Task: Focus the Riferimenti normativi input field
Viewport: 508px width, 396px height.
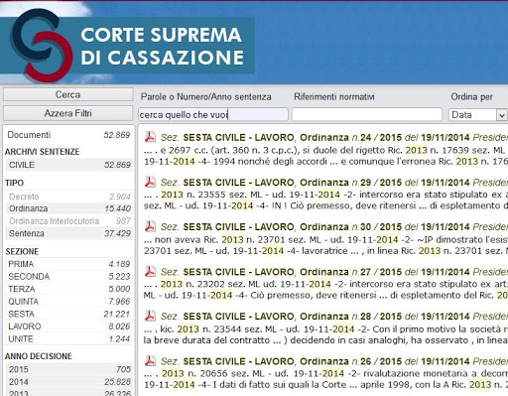Action: pos(367,115)
